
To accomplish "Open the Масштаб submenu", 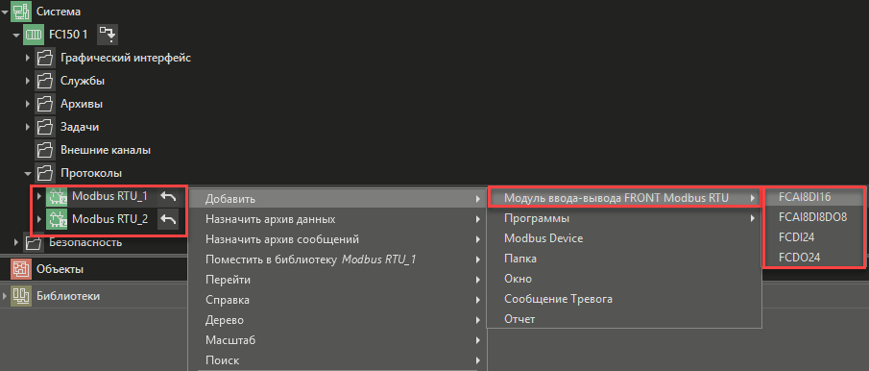I will point(337,340).
